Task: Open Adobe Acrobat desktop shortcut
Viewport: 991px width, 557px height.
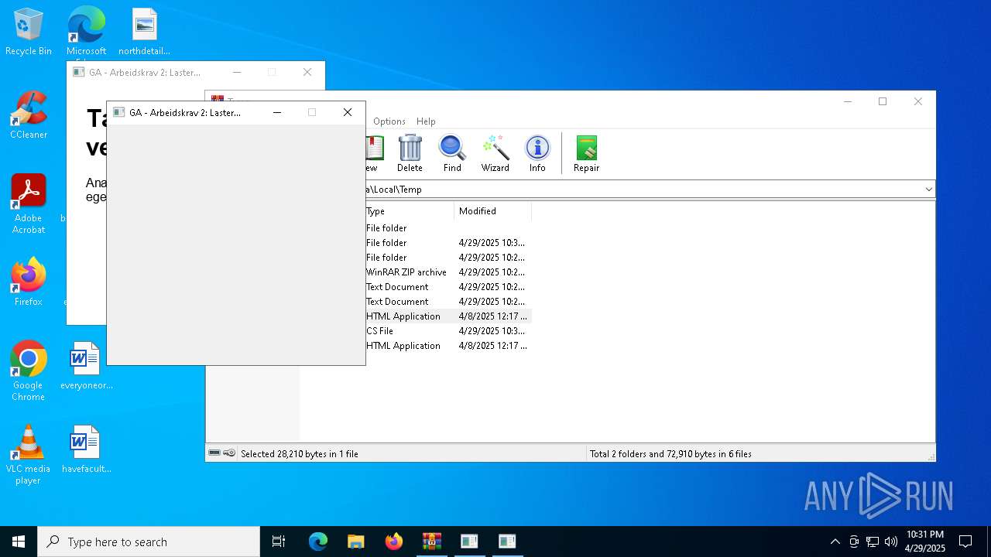Action: [29, 204]
